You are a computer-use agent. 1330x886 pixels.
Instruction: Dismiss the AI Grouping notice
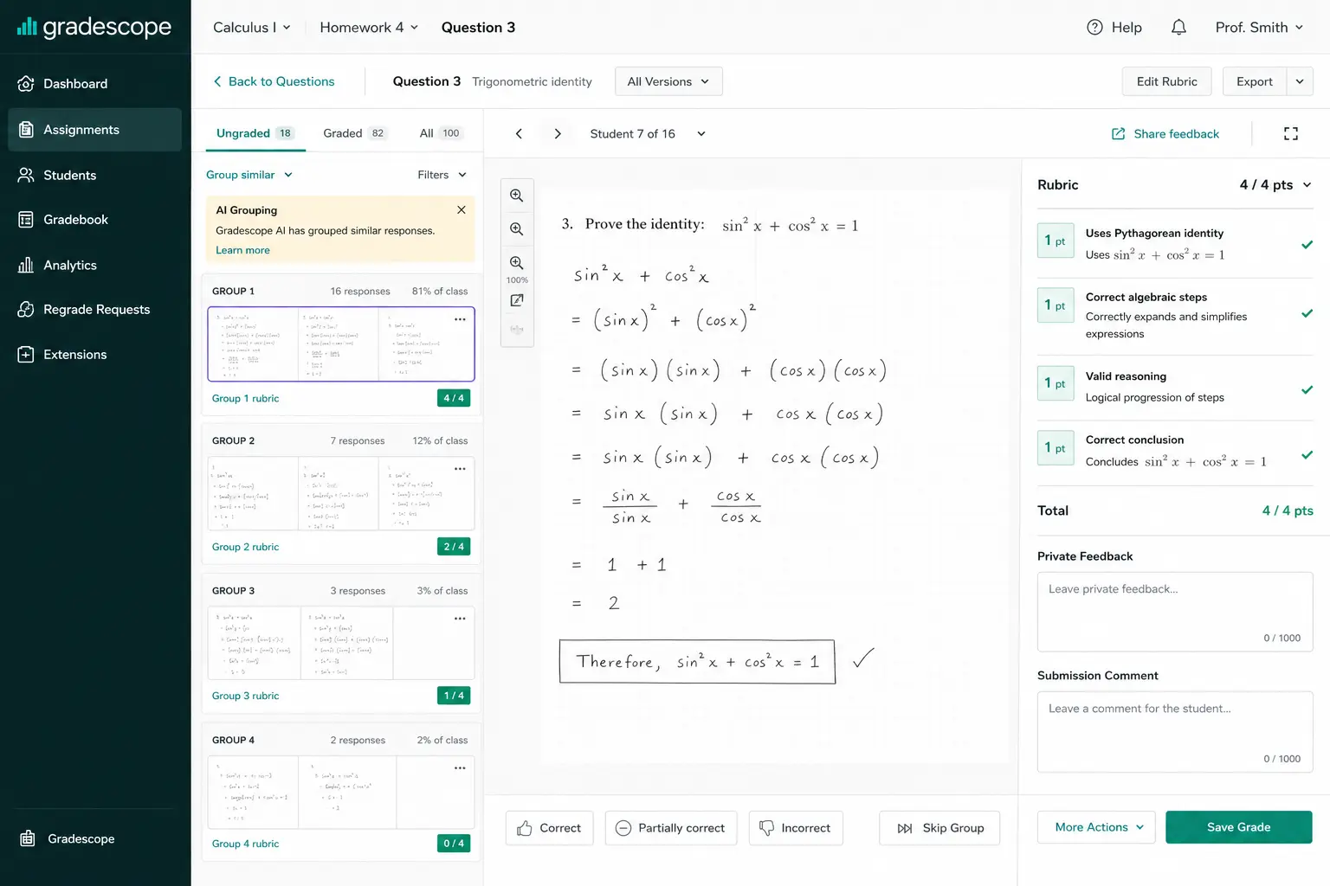[x=461, y=210]
